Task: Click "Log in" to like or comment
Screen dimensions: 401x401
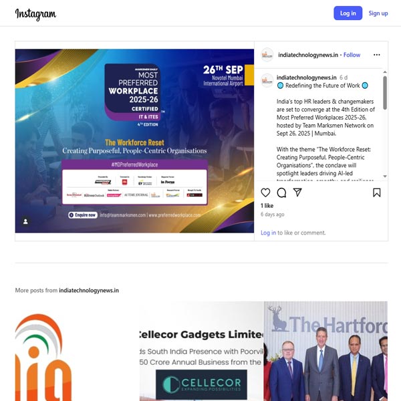Action: coord(268,233)
